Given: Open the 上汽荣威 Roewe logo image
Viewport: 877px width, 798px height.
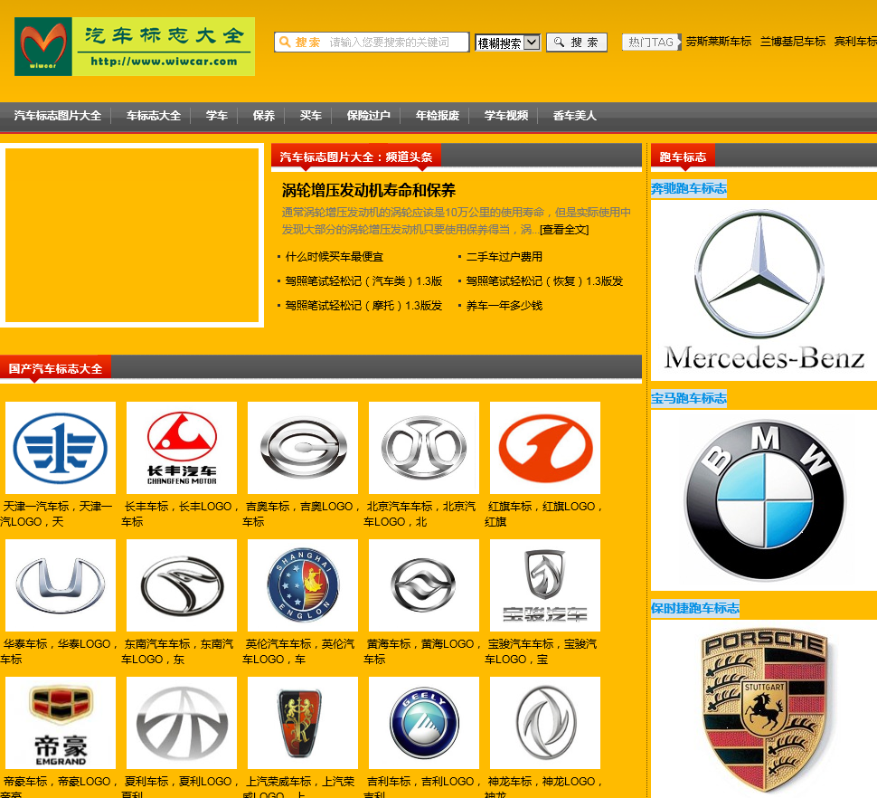Looking at the screenshot, I should (x=303, y=723).
